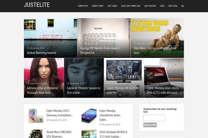Click Game of Thrones Season 6 headline
Image resolution: width=208 pixels, height=138 pixels.
[x=84, y=90]
